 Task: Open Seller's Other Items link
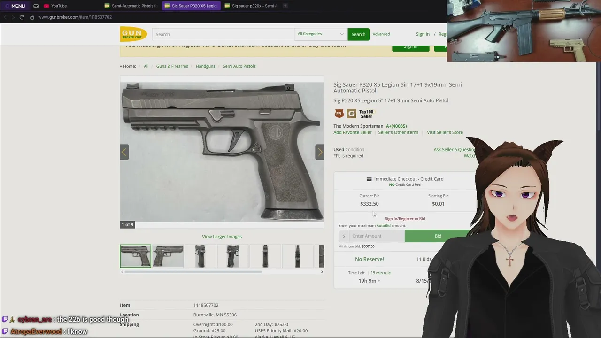click(398, 132)
